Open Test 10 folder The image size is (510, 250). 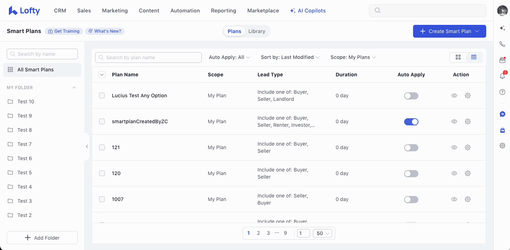[x=42, y=102]
